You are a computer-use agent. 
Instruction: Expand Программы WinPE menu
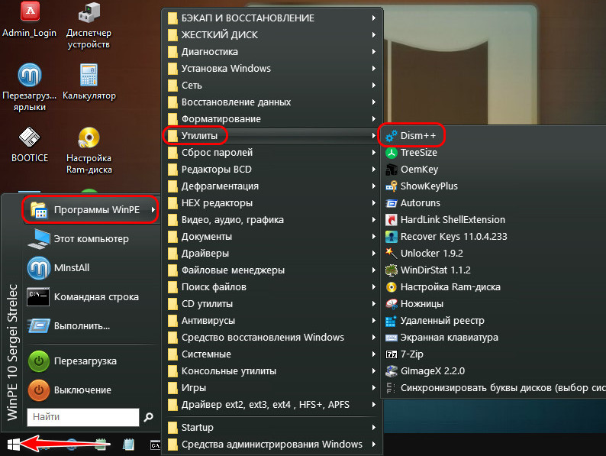tap(91, 209)
